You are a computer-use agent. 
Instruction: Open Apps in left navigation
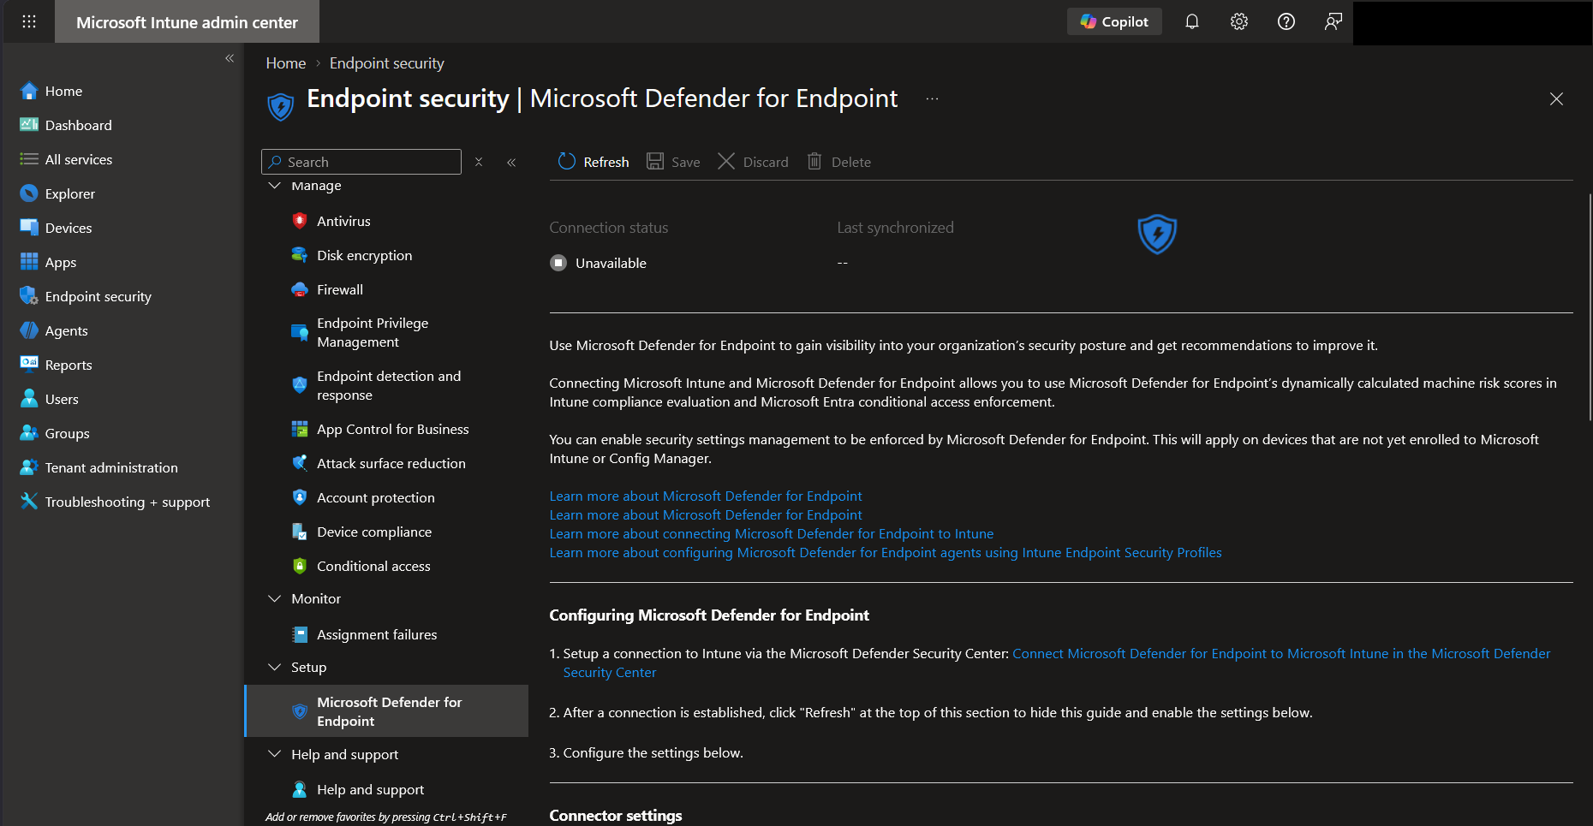[61, 262]
